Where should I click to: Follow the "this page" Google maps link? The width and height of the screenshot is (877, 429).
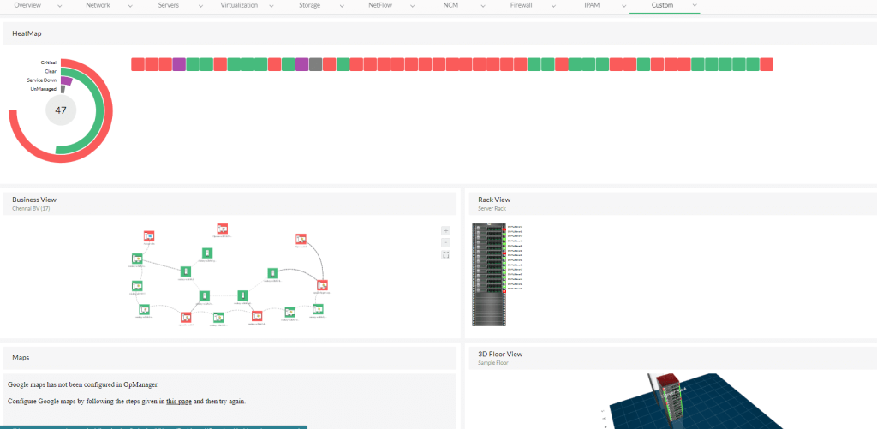point(179,401)
